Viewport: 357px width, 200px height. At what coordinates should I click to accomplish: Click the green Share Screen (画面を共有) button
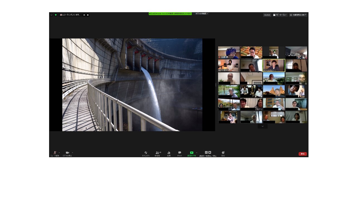pyautogui.click(x=192, y=154)
